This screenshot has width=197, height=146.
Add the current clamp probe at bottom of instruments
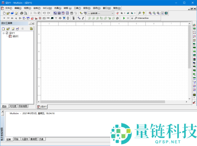(x=194, y=102)
